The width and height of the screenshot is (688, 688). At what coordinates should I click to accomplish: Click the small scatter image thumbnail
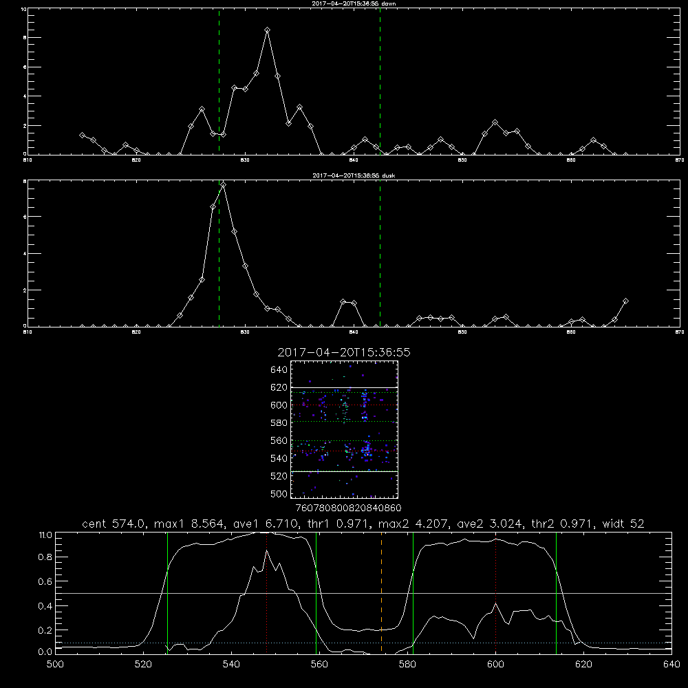(345, 429)
